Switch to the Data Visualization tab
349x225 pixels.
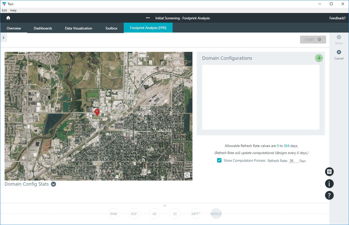point(78,28)
